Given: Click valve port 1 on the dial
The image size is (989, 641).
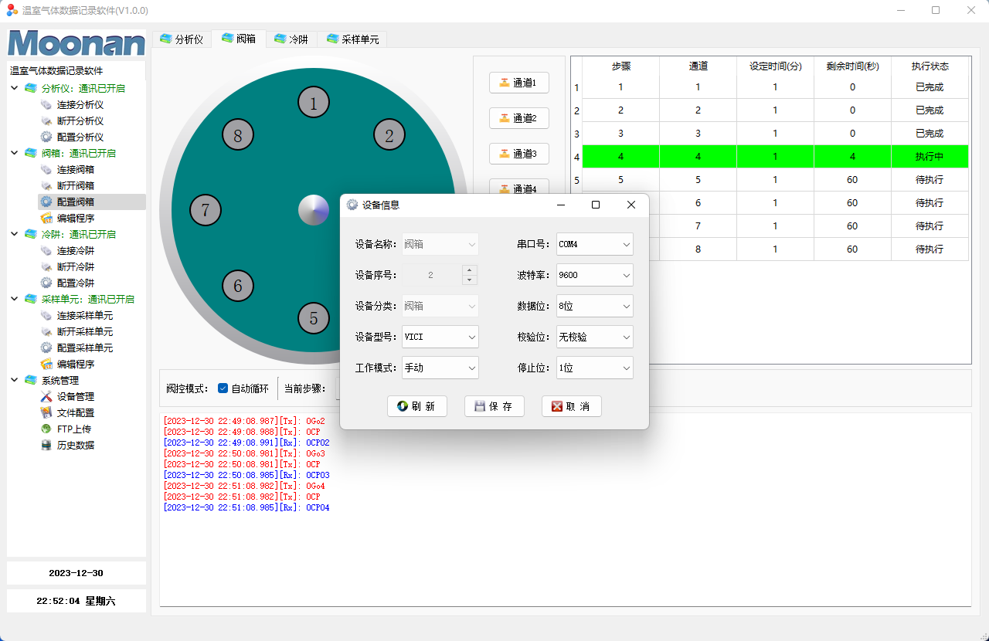Looking at the screenshot, I should [314, 102].
